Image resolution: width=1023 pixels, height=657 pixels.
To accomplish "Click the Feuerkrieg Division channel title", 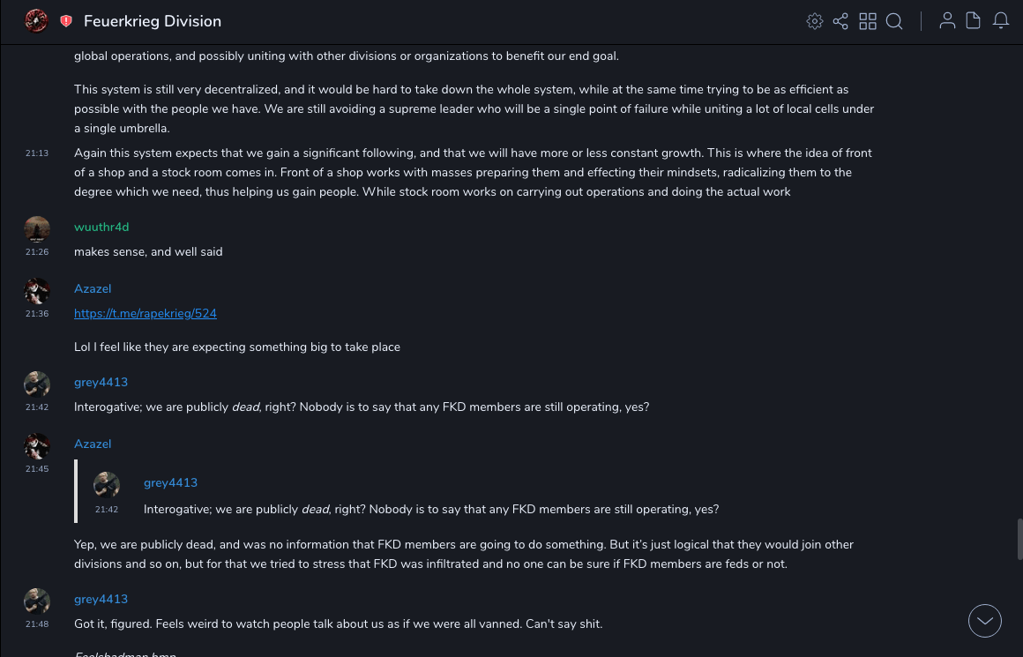I will (153, 21).
